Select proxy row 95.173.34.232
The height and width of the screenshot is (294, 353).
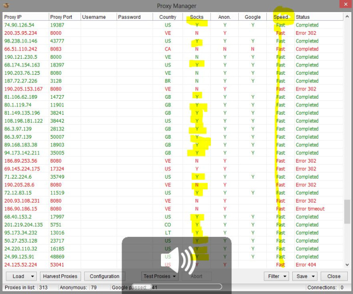[173, 233]
